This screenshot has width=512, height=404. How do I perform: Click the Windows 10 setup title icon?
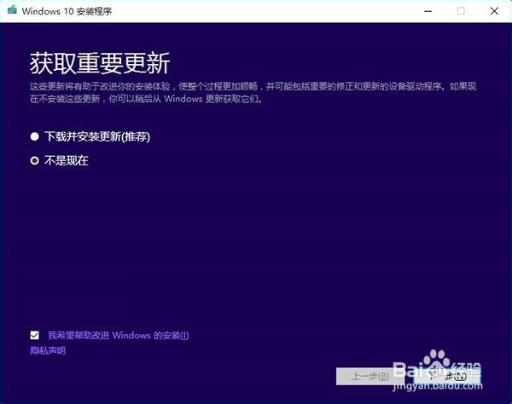pos(13,10)
